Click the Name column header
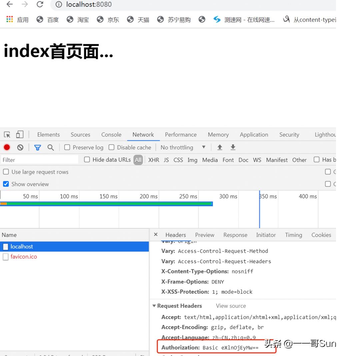Viewport: 344px width, 356px height. coord(74,235)
